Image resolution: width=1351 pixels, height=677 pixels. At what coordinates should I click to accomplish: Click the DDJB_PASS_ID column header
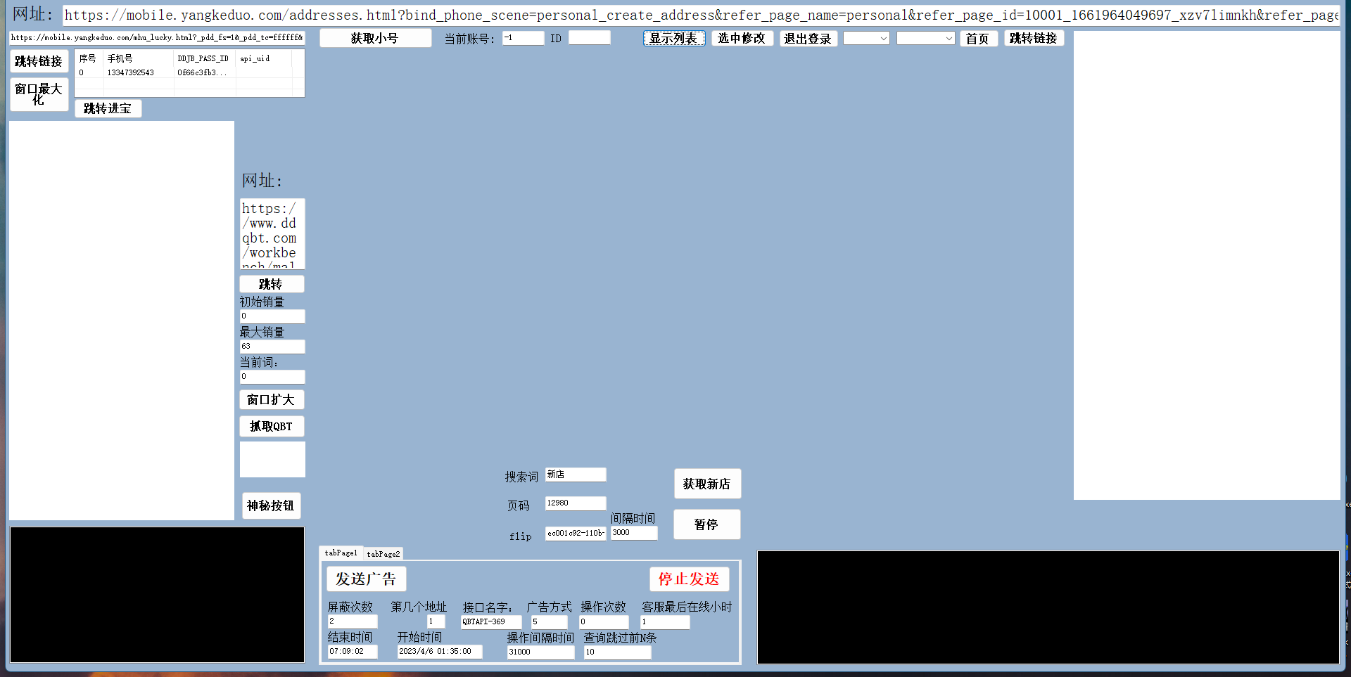click(204, 58)
